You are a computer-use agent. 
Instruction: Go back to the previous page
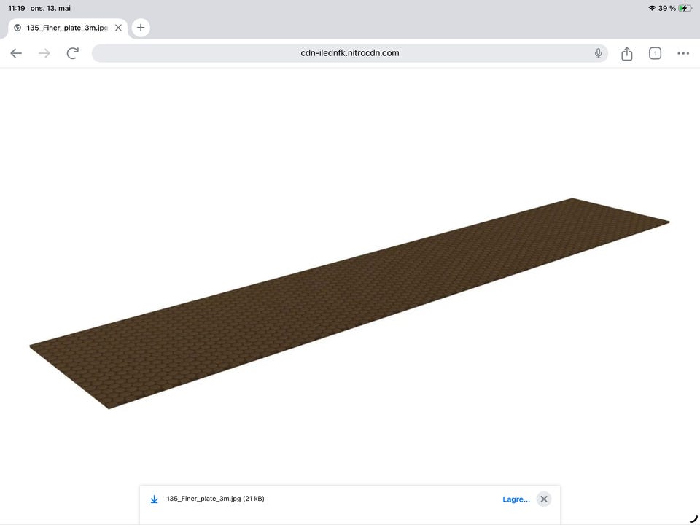tap(16, 53)
